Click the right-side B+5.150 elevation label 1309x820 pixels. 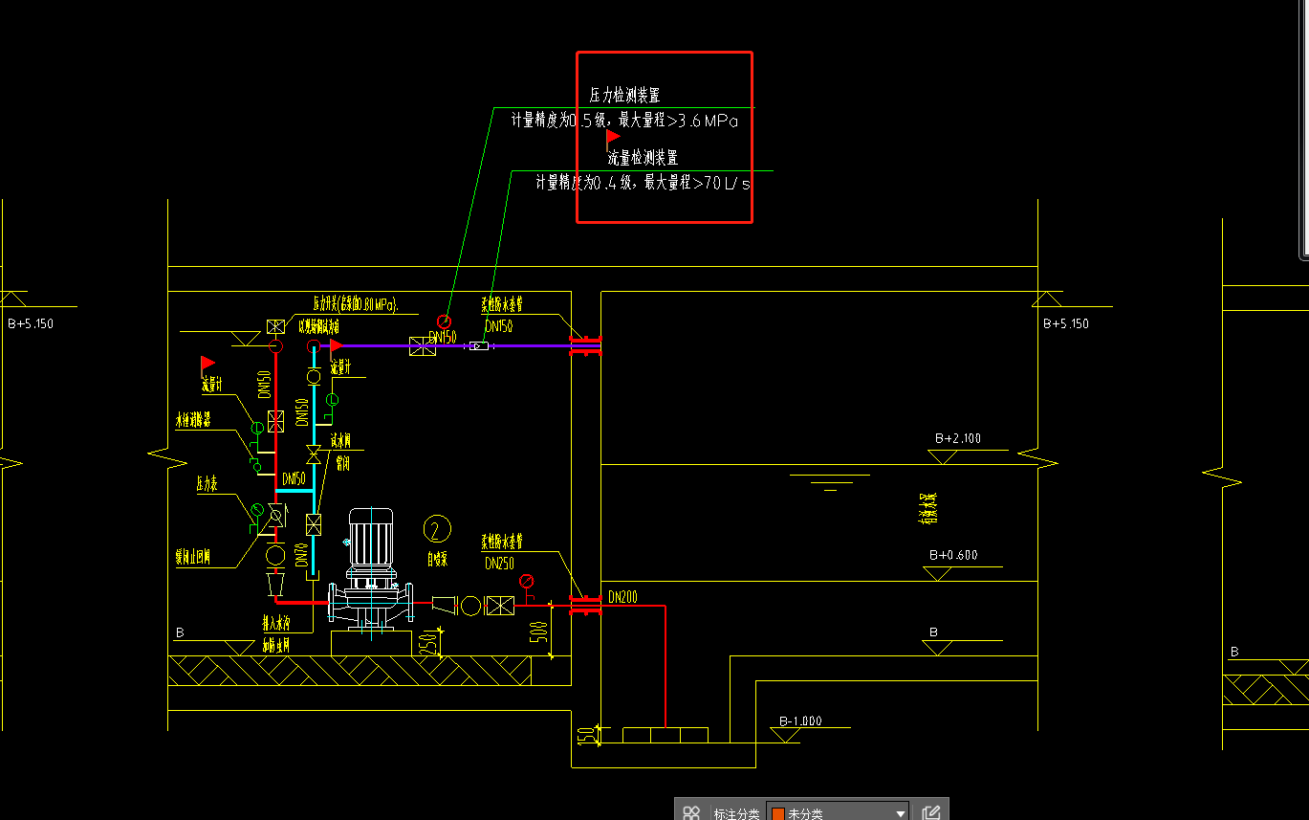[x=1066, y=323]
